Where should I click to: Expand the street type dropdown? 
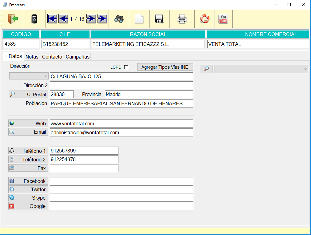(29, 76)
